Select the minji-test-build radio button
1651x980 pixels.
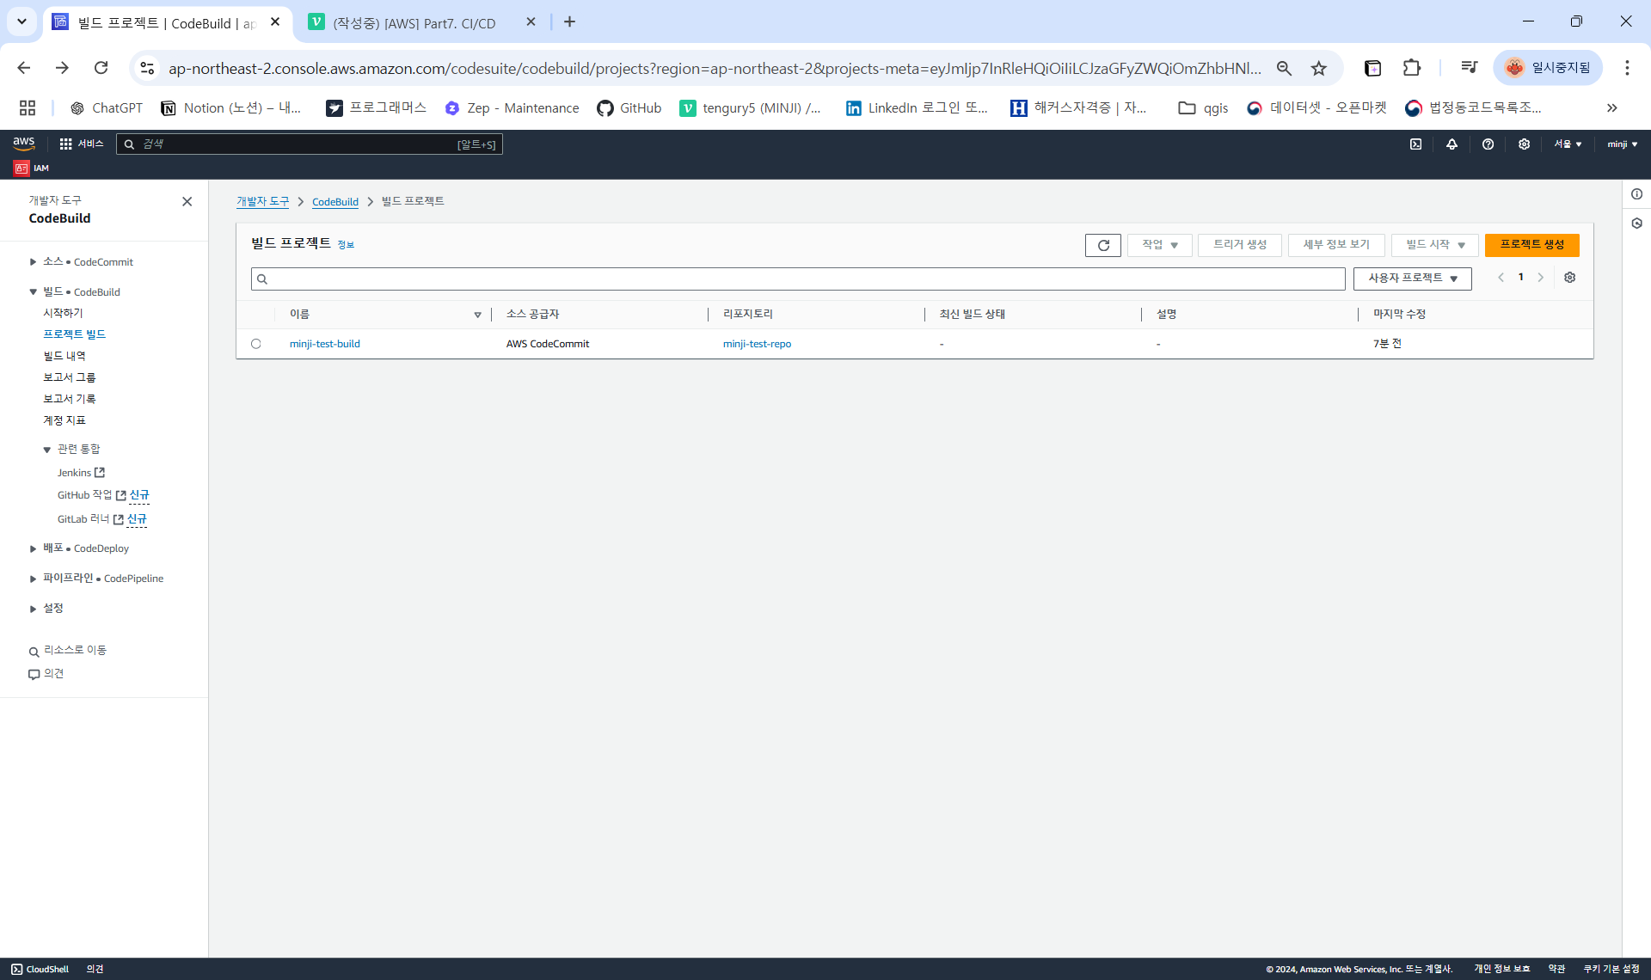click(x=256, y=344)
